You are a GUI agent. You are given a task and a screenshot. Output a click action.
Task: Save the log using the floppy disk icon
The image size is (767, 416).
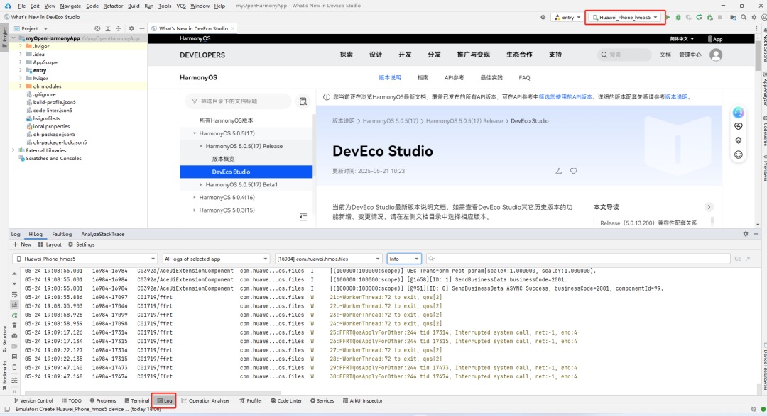pos(14,357)
